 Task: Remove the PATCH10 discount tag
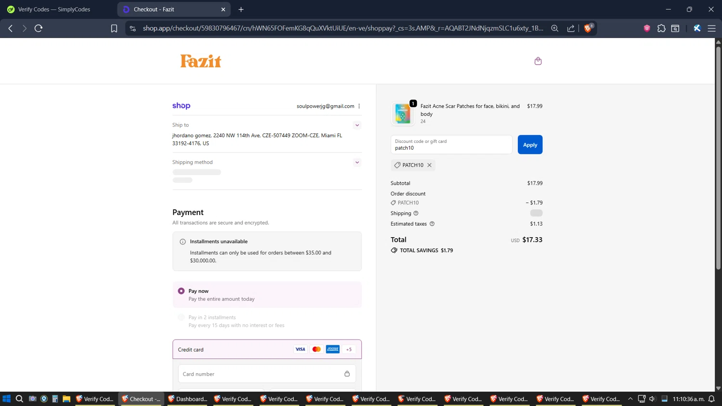click(x=429, y=165)
